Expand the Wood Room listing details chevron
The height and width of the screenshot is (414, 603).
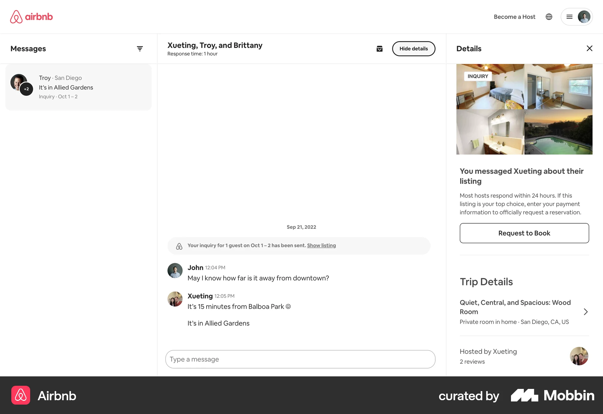pos(585,311)
